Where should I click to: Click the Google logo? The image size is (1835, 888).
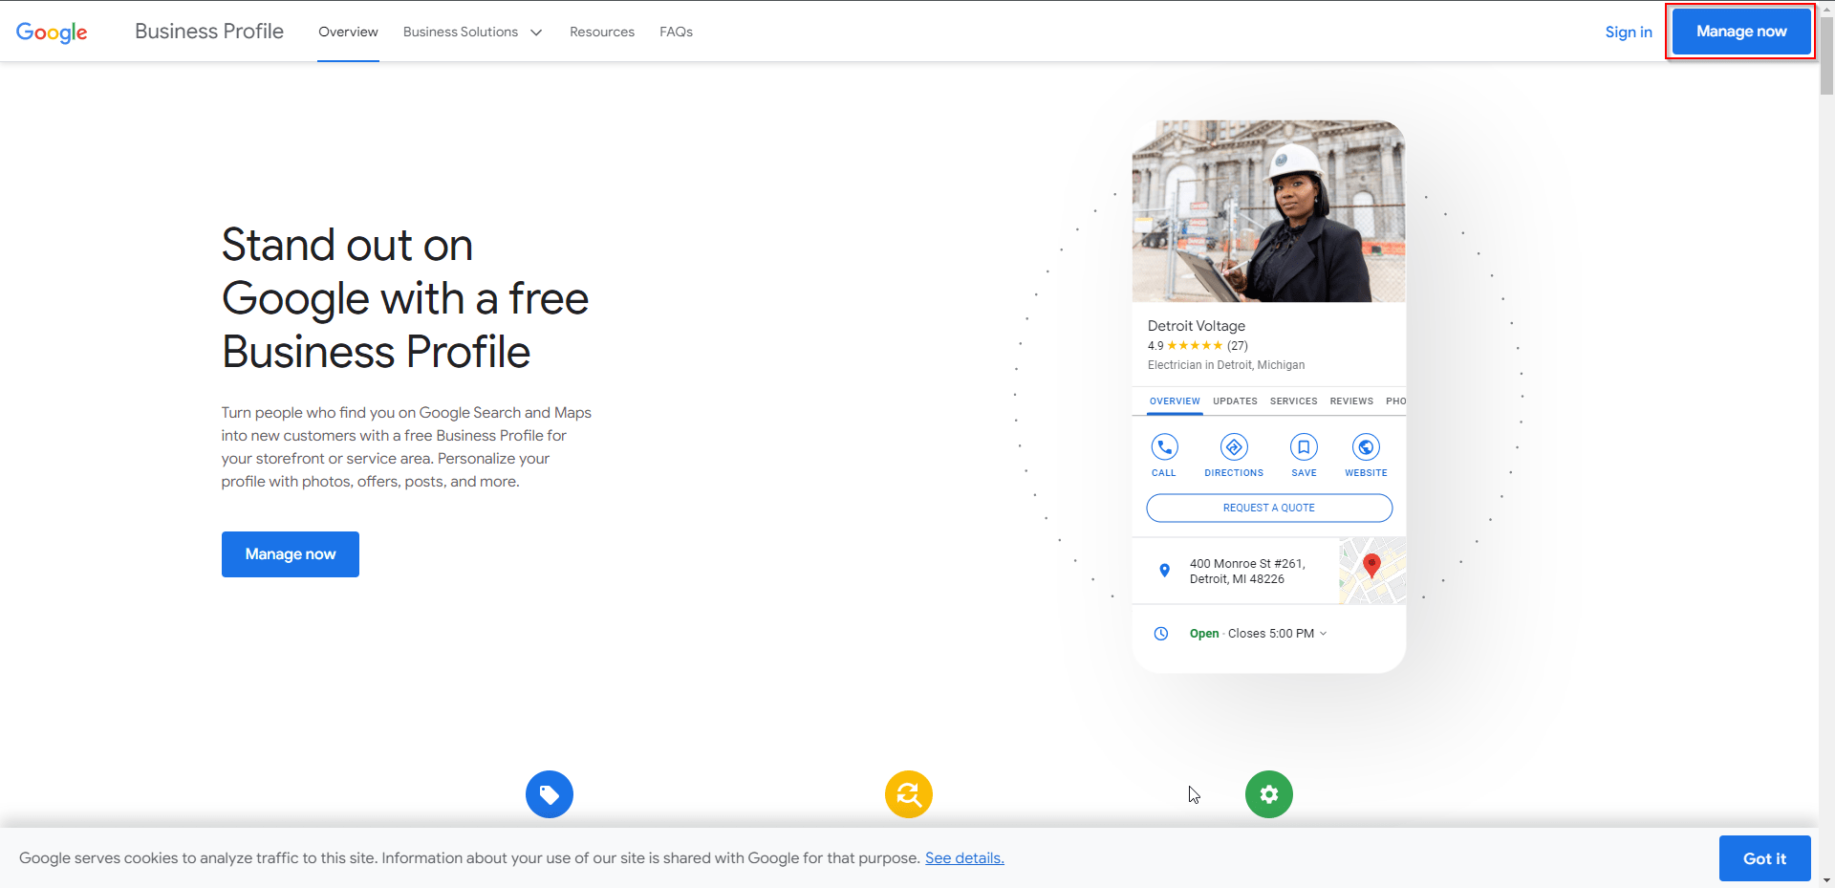[52, 32]
